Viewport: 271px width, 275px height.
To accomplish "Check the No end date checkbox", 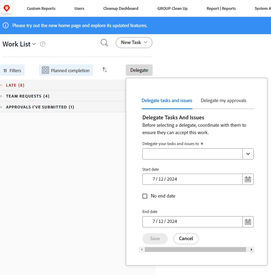I will (145, 196).
